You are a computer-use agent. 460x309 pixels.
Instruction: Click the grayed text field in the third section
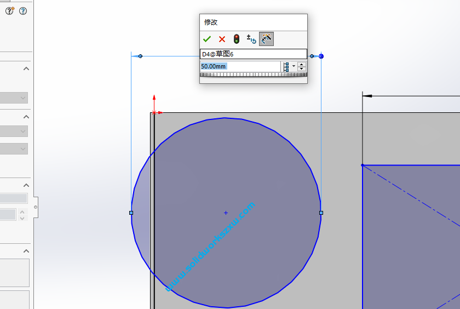(14, 198)
